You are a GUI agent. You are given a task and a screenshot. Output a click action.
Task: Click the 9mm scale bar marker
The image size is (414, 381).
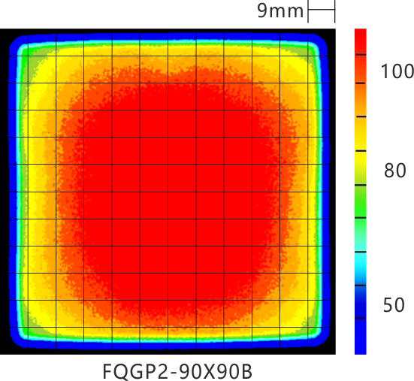coord(322,11)
